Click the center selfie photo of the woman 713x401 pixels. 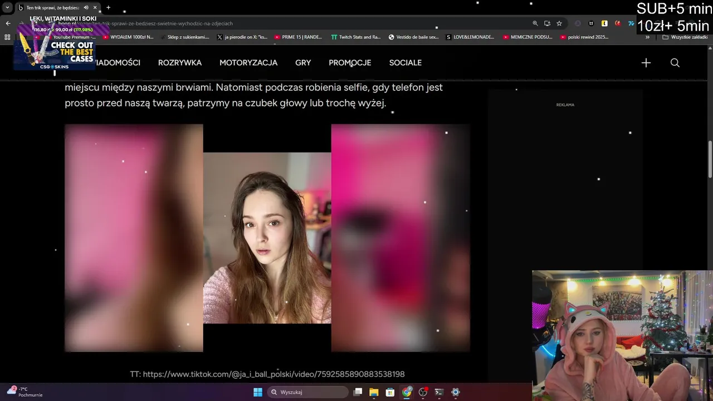click(267, 238)
